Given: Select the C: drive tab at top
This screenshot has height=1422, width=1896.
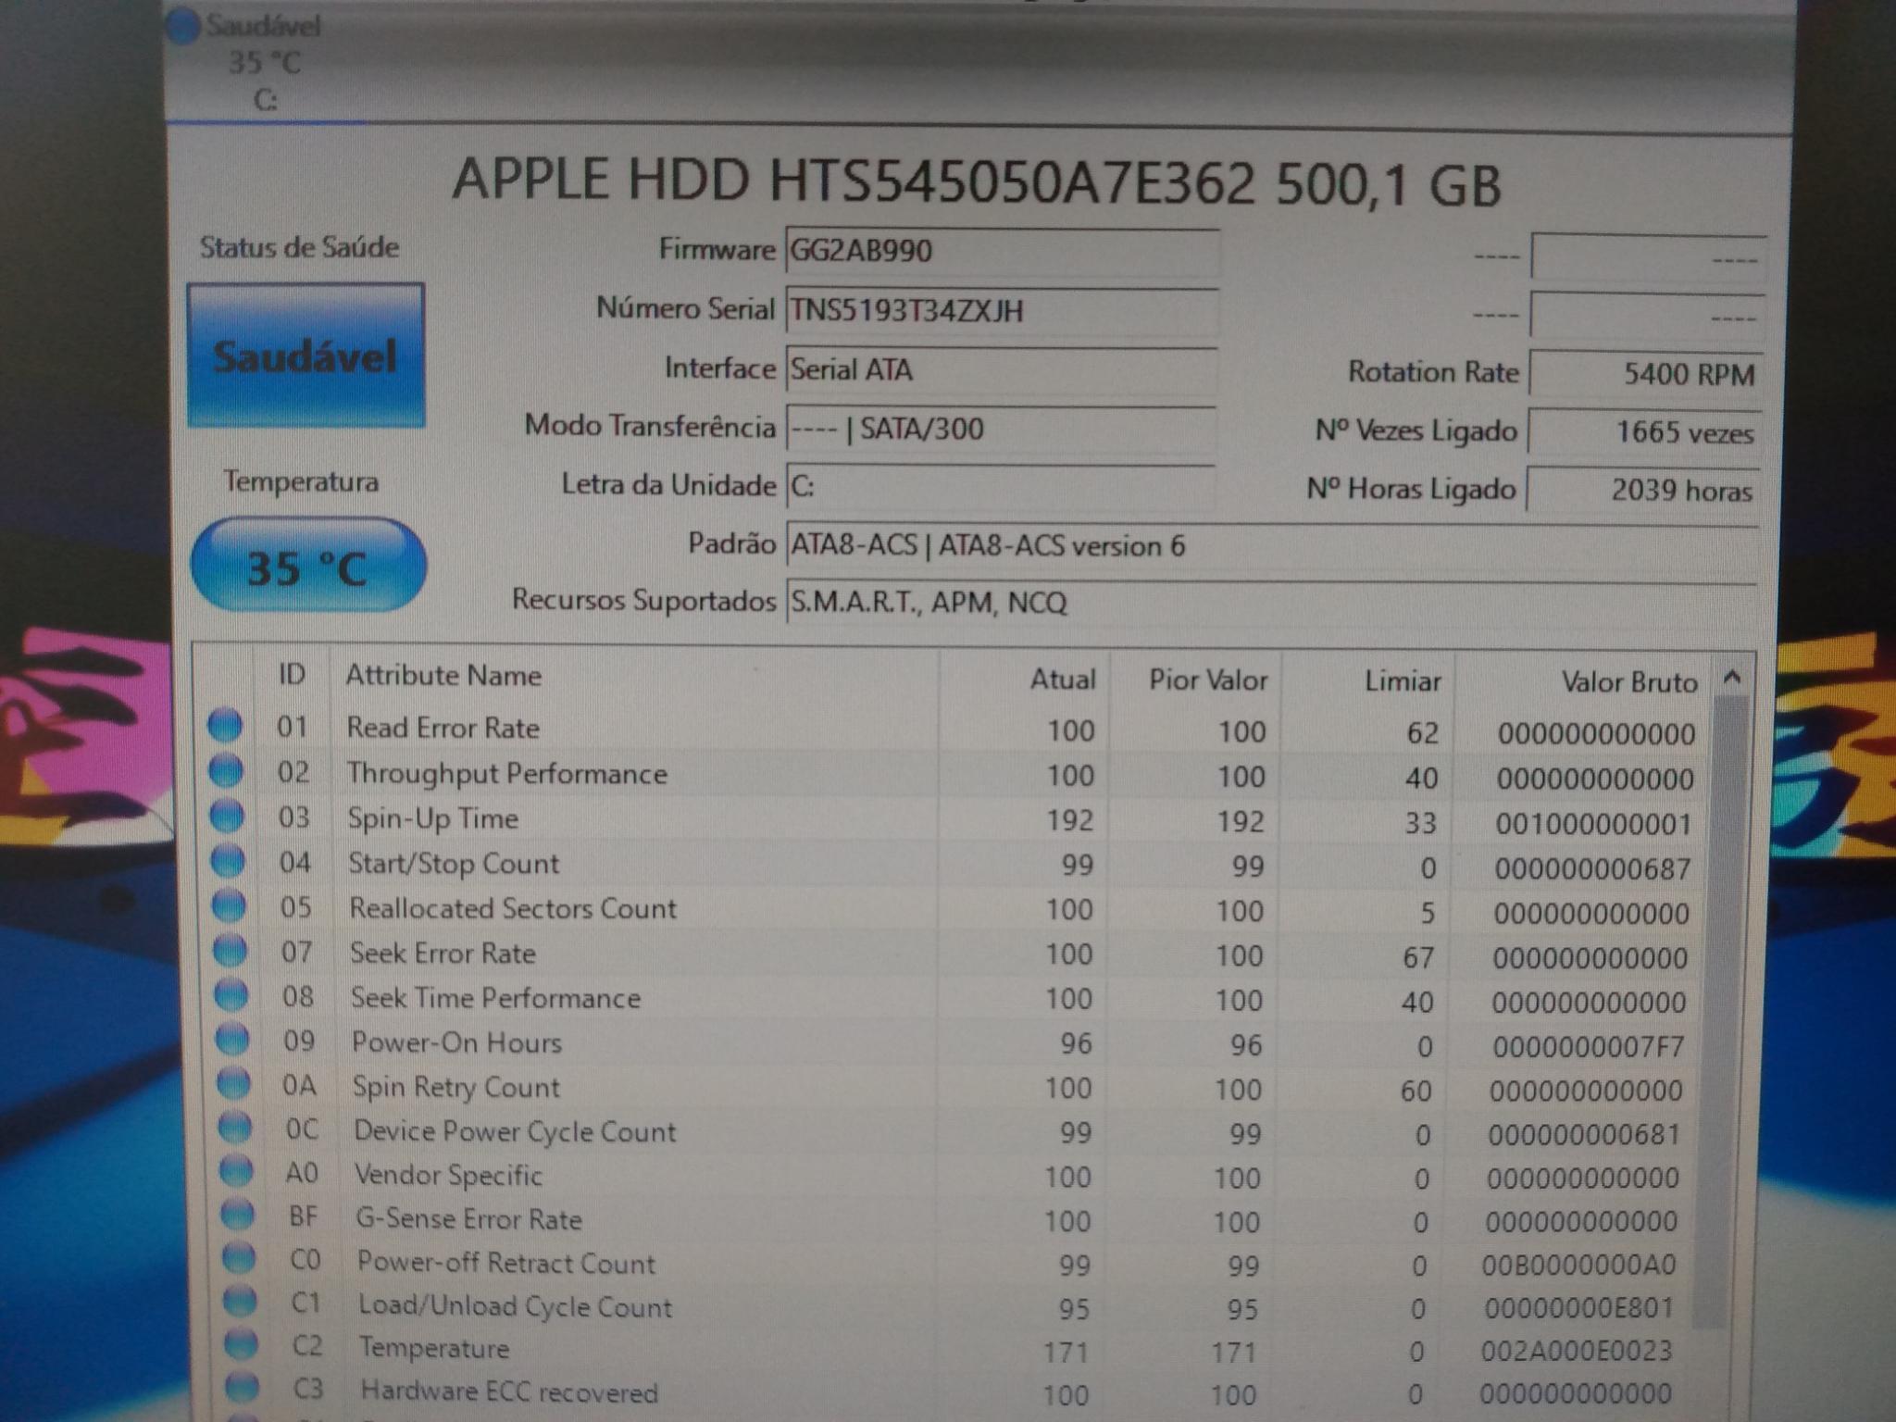Looking at the screenshot, I should point(266,63).
